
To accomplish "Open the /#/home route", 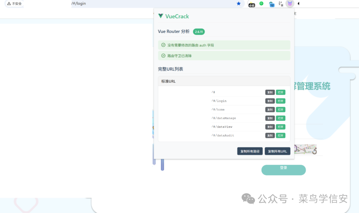I will (x=281, y=109).
